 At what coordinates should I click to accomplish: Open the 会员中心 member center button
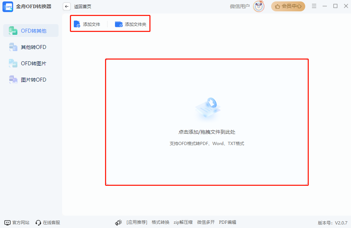288,6
